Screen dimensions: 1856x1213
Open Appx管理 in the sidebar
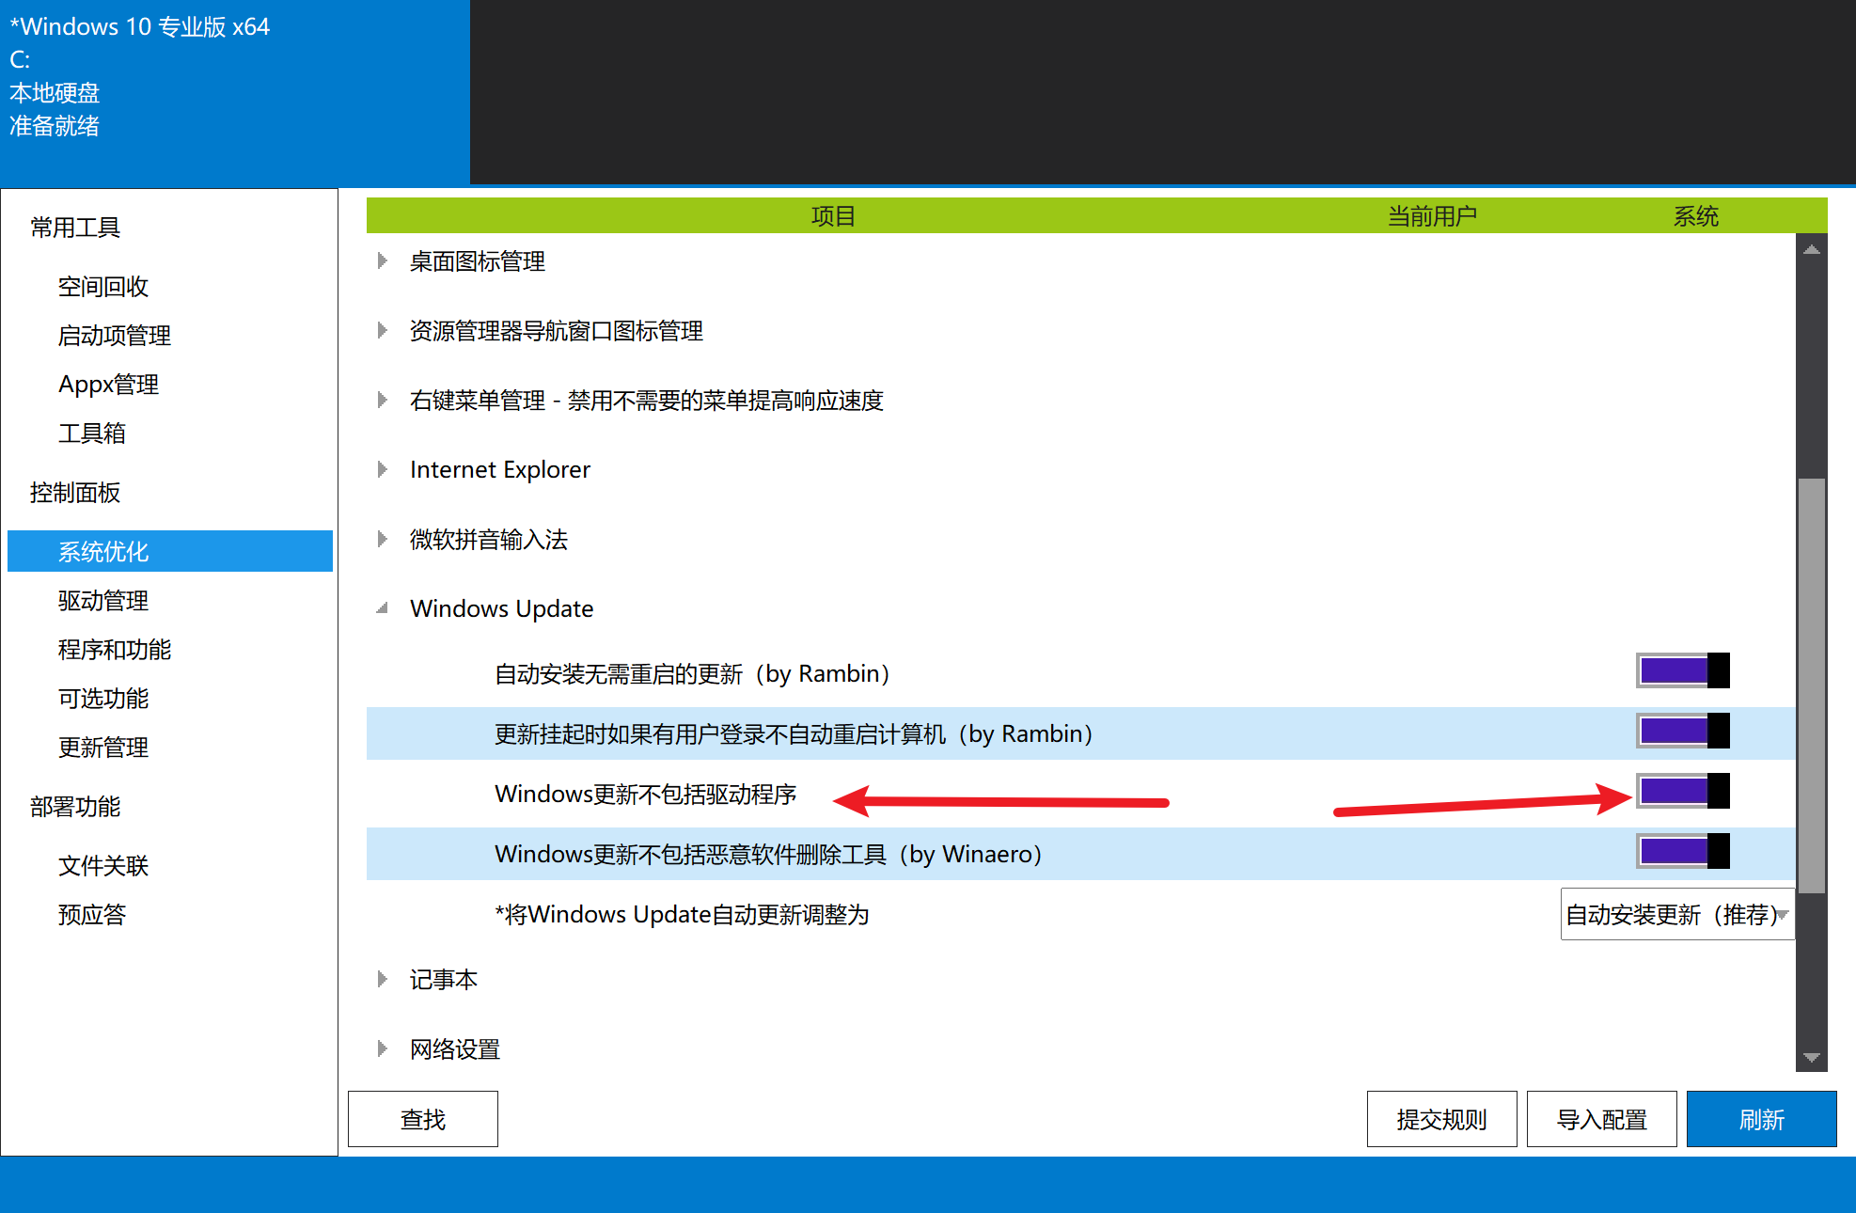[108, 385]
